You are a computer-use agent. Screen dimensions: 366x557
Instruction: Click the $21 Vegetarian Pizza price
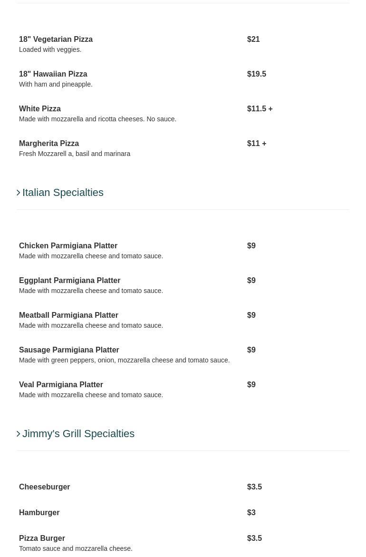253,39
